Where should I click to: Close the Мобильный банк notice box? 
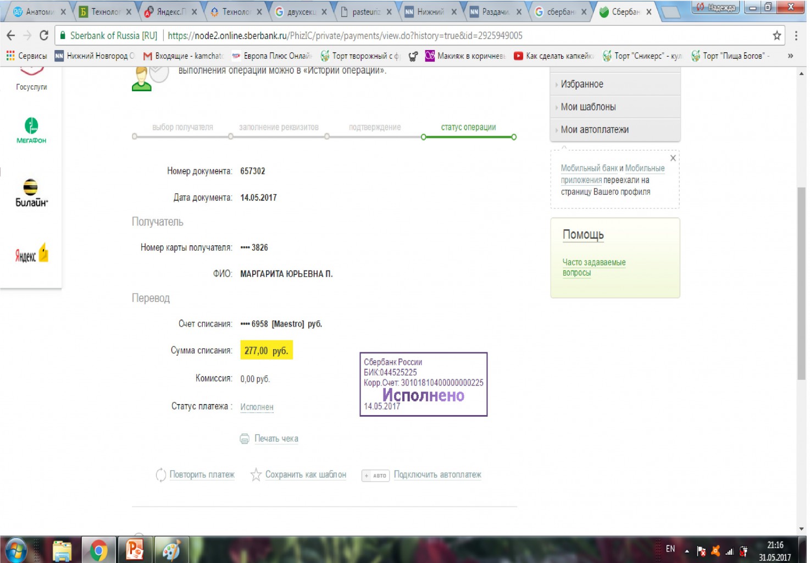673,158
